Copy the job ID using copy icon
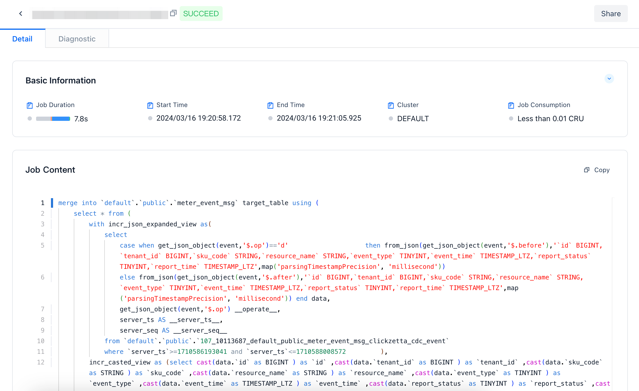639x391 pixels. (x=173, y=13)
